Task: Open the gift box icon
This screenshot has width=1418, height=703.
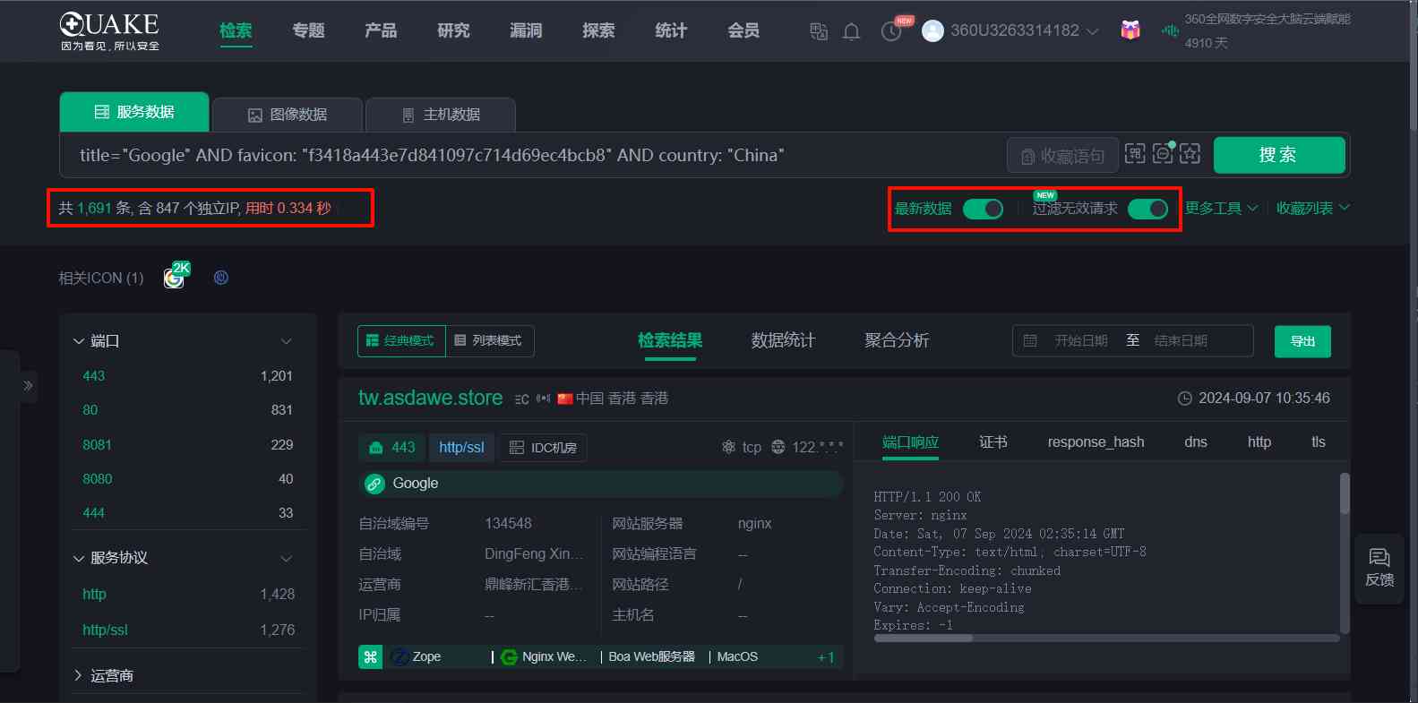Action: tap(1130, 30)
